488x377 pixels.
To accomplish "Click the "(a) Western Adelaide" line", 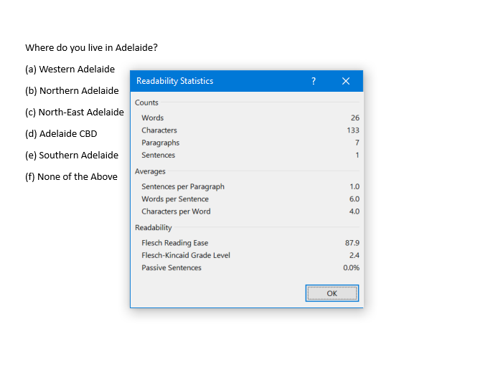I will click(x=70, y=69).
